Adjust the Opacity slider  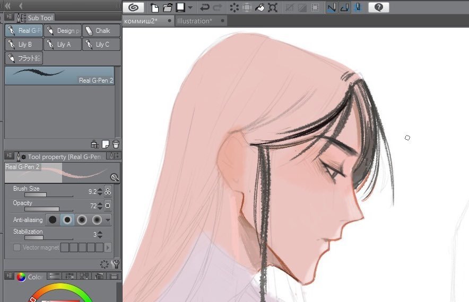pos(49,209)
